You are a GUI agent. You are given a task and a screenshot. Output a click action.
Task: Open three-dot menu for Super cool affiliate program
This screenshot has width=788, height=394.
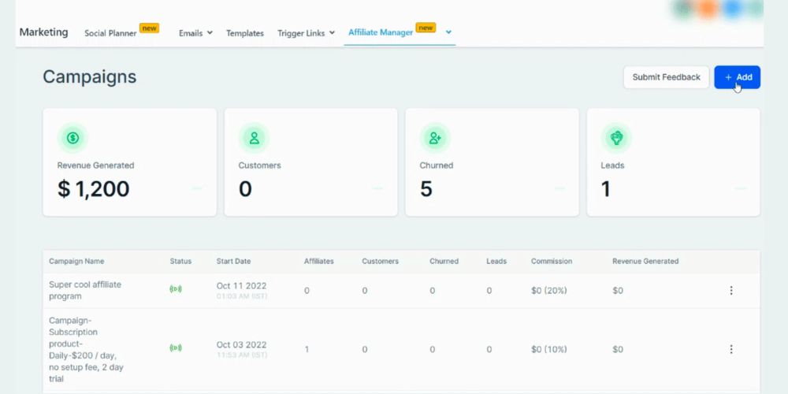coord(730,290)
